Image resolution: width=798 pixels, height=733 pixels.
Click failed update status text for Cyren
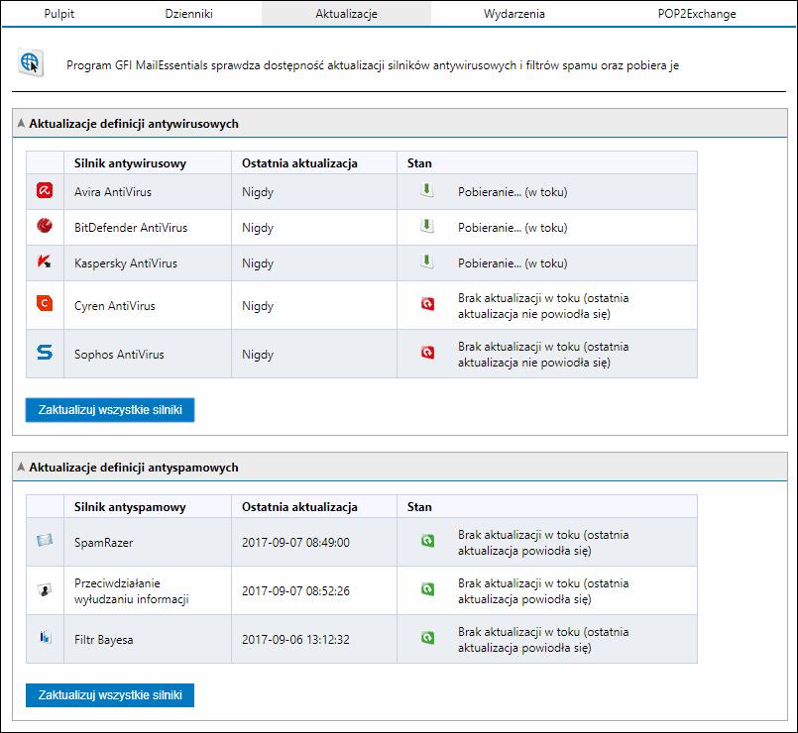[543, 306]
